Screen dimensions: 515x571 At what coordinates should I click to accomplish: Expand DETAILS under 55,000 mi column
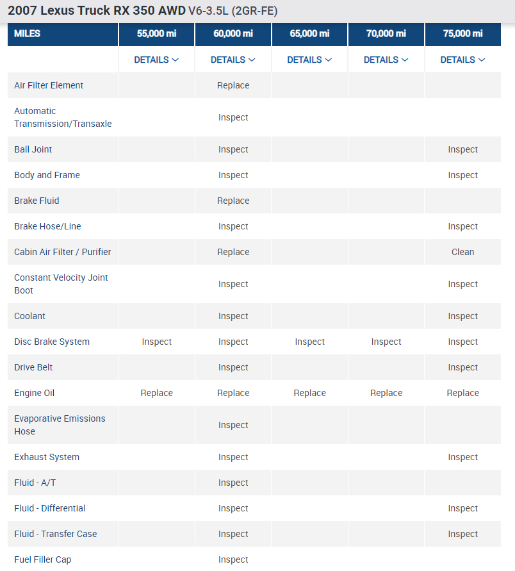(156, 60)
